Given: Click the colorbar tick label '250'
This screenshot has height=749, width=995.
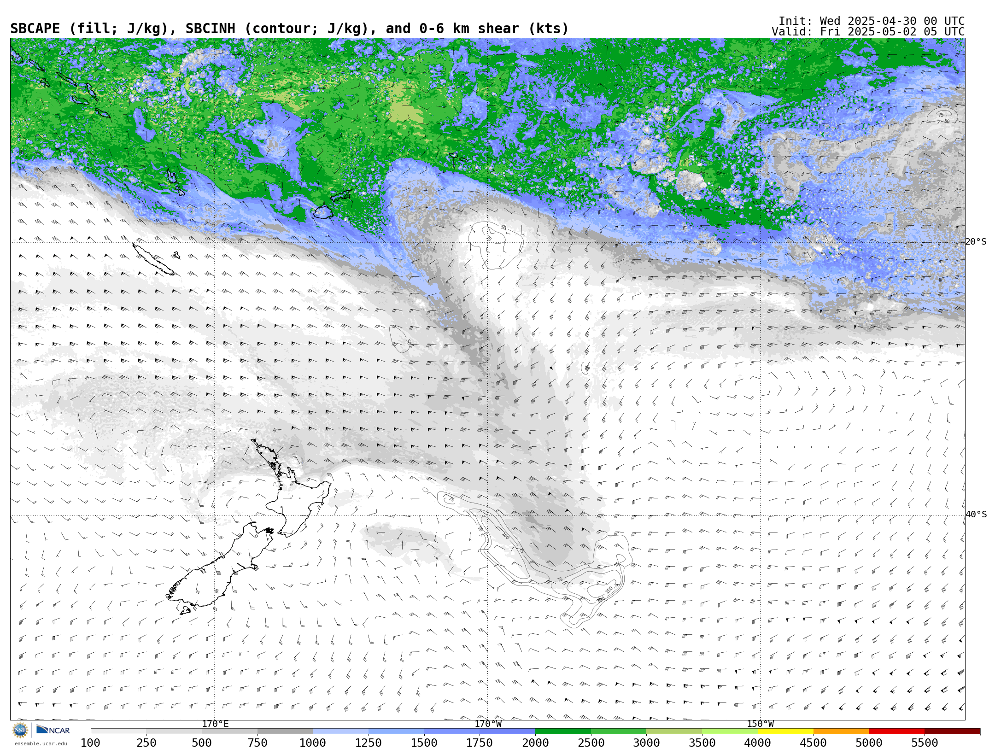Looking at the screenshot, I should pos(146,743).
